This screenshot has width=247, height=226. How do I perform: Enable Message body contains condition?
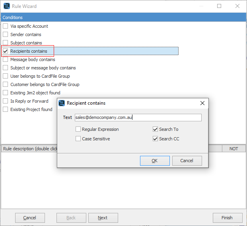pyautogui.click(x=5, y=59)
